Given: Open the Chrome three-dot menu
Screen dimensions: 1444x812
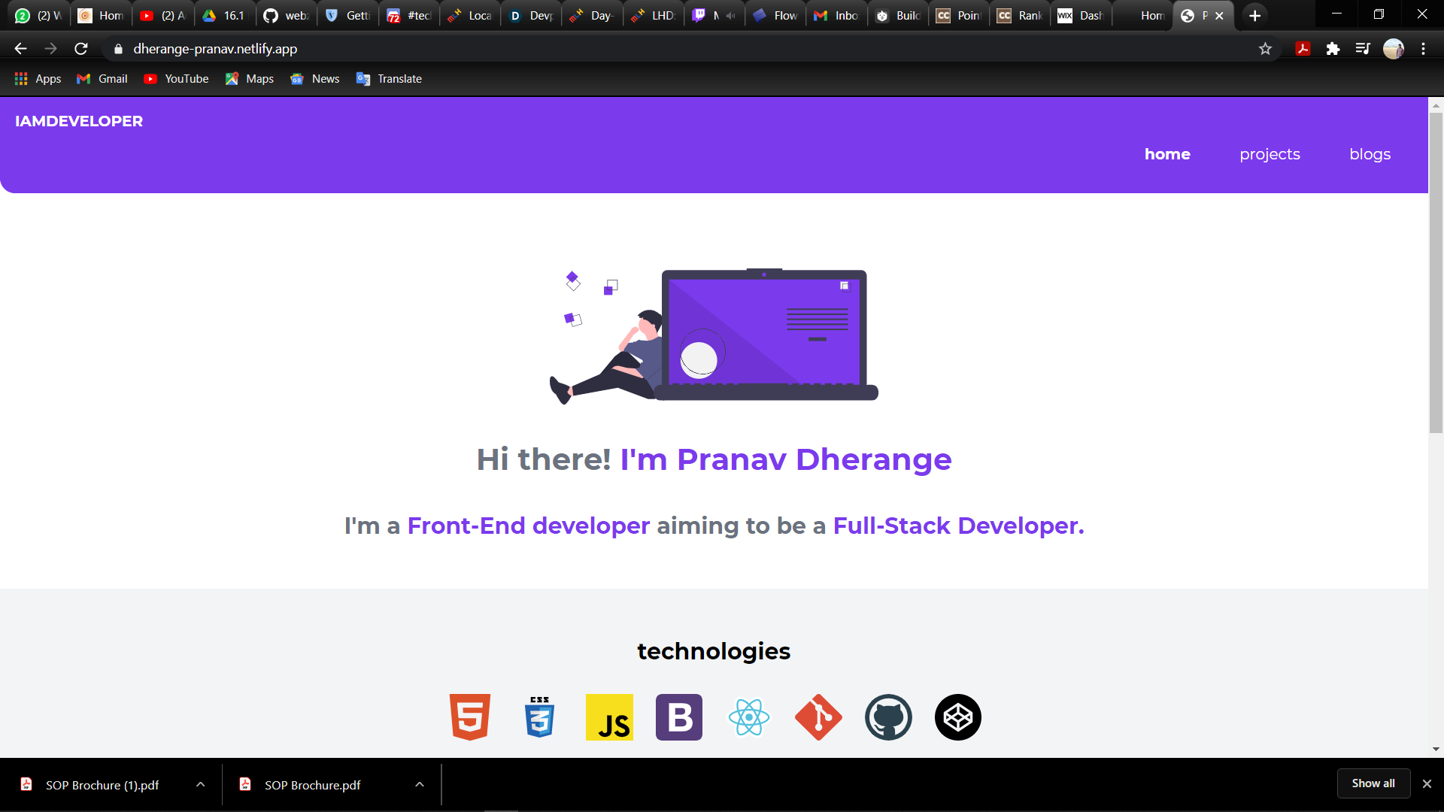Looking at the screenshot, I should (1423, 48).
